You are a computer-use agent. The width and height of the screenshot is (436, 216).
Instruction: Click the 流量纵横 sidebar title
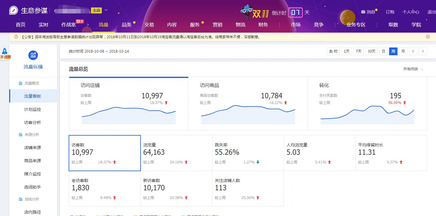33,67
